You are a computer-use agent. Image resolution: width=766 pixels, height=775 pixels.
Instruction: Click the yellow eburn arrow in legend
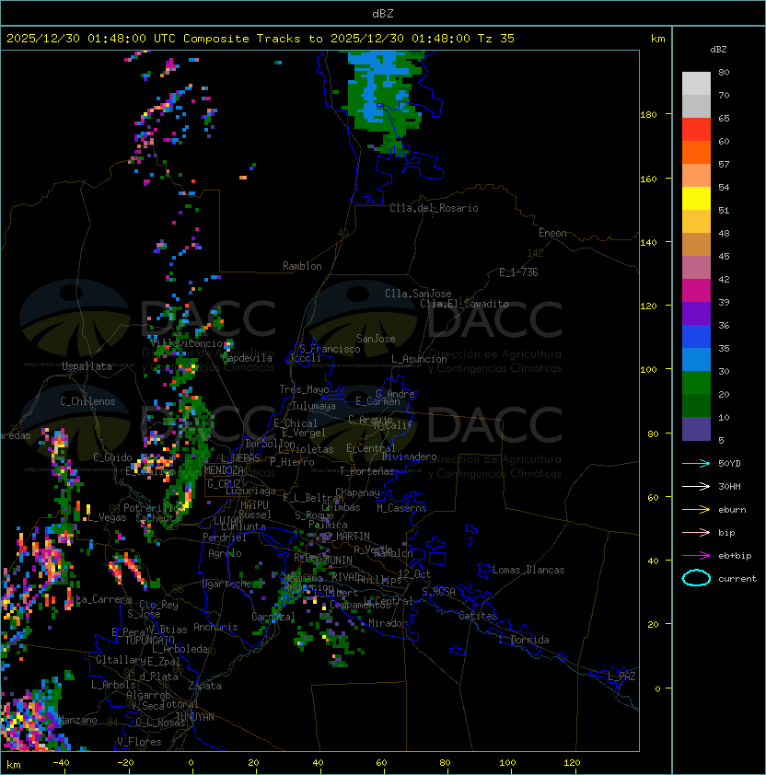click(696, 510)
